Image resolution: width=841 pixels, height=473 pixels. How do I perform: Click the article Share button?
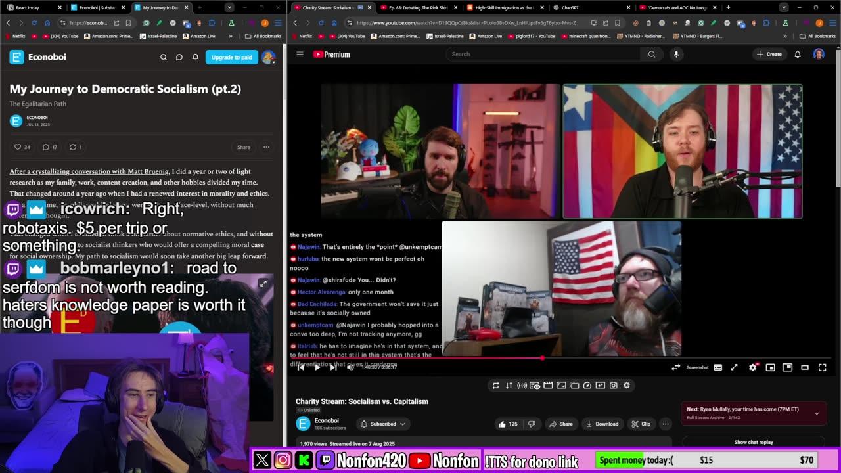(243, 147)
